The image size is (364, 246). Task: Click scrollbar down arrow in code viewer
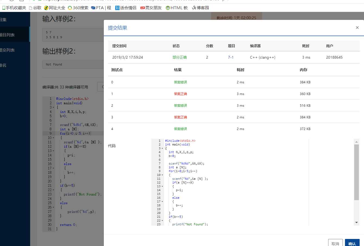click(x=357, y=223)
